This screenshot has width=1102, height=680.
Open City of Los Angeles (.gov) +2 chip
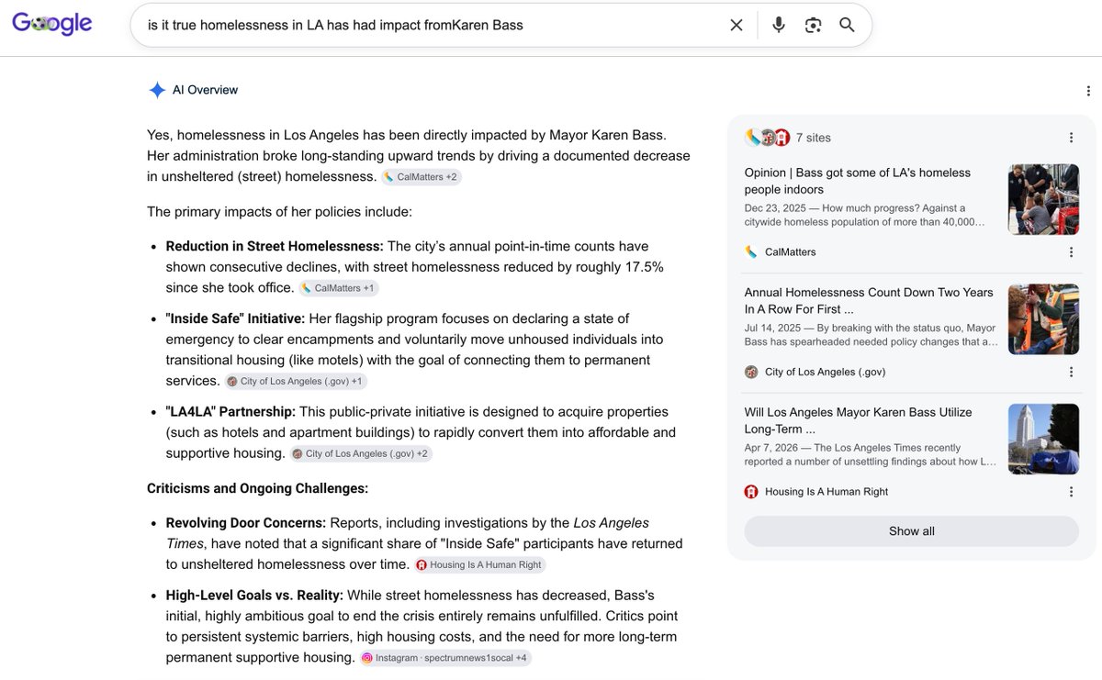click(361, 453)
